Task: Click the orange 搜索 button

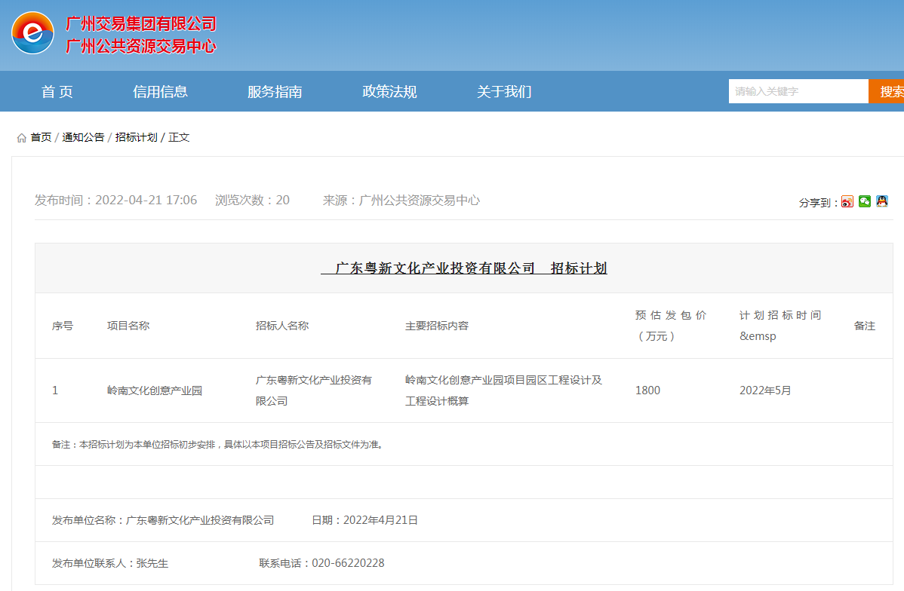Action: (x=886, y=91)
